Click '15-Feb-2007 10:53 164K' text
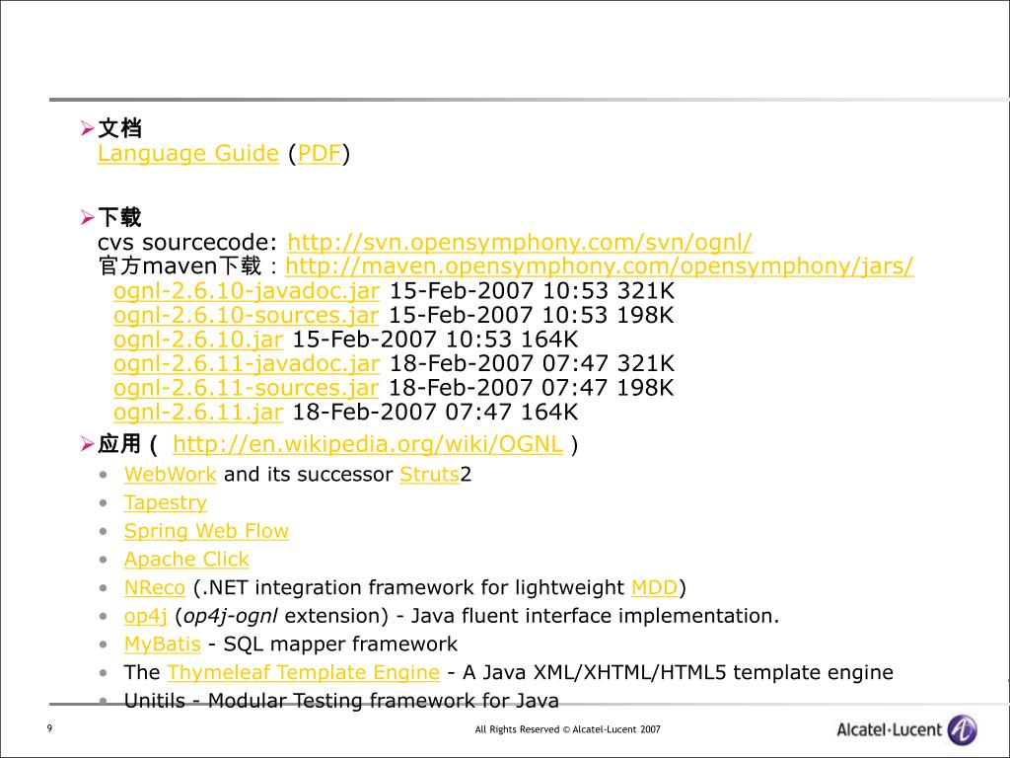 tap(435, 340)
